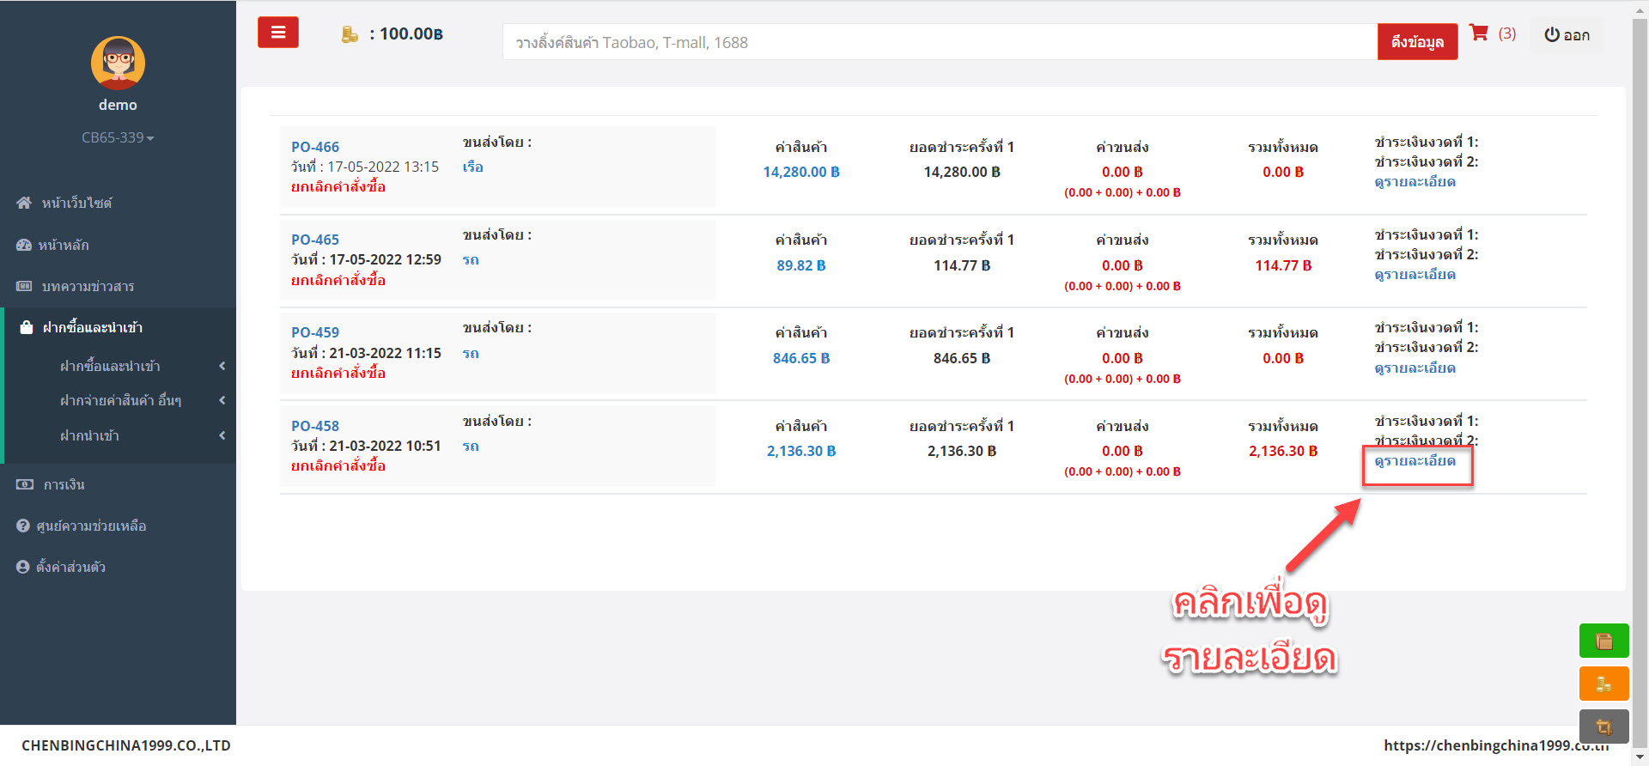The width and height of the screenshot is (1649, 766).
Task: Open order PO-465 link
Action: coord(315,240)
